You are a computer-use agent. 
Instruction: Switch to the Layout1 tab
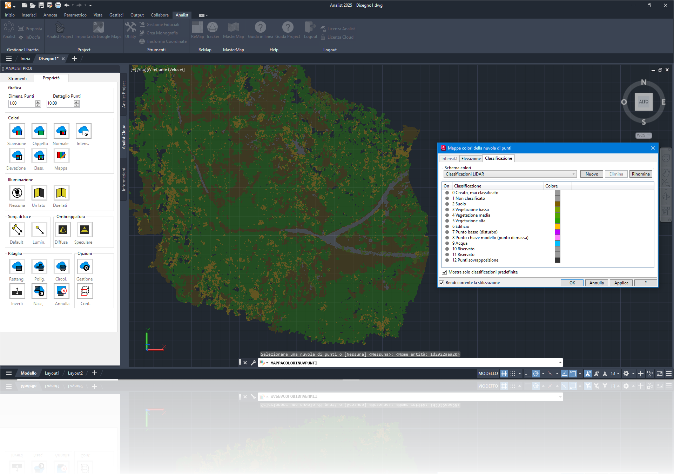pos(52,373)
